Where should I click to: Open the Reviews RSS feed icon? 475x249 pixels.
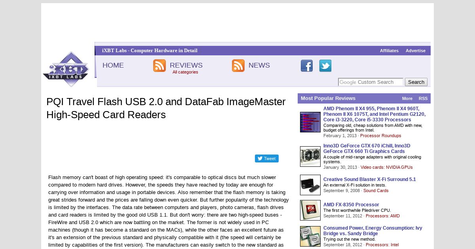[x=160, y=66]
